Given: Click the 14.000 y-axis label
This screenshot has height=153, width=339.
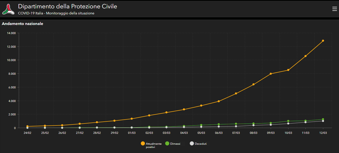Looking at the screenshot, I should tap(12, 33).
